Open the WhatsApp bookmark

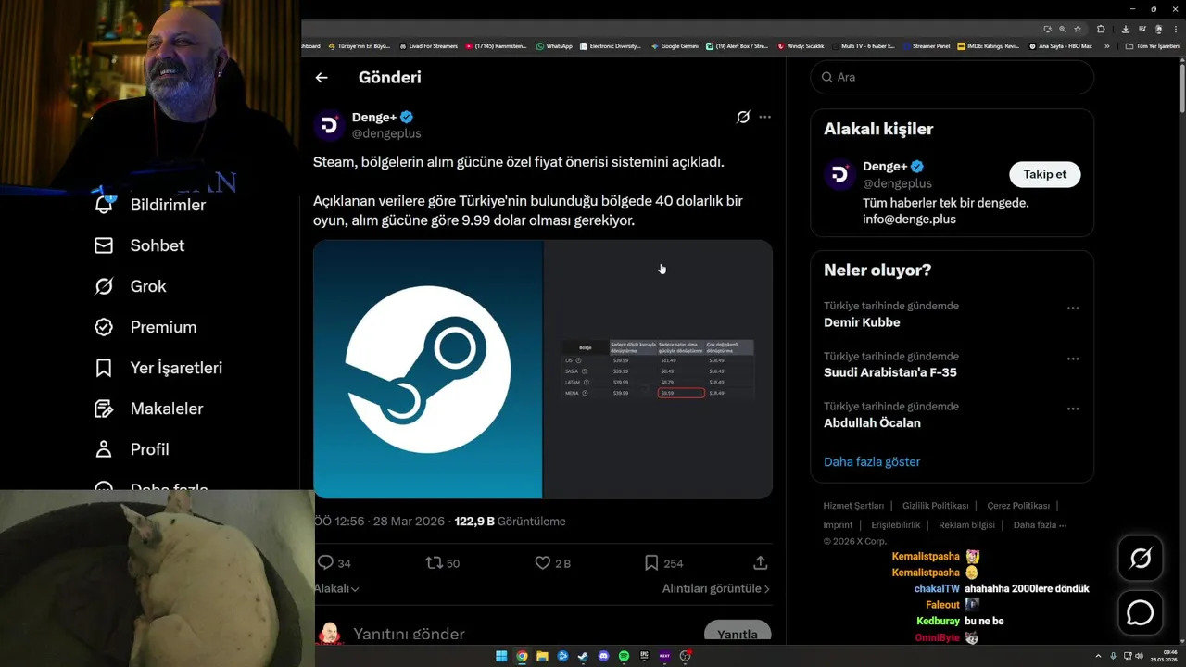point(554,45)
